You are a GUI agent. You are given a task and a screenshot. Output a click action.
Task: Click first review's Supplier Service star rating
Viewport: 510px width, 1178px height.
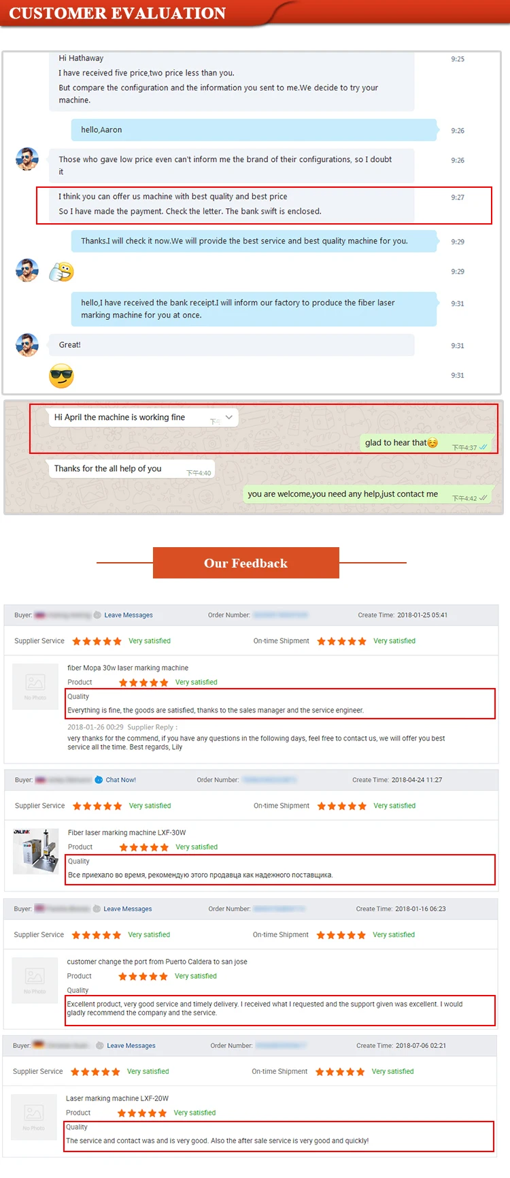pos(97,641)
